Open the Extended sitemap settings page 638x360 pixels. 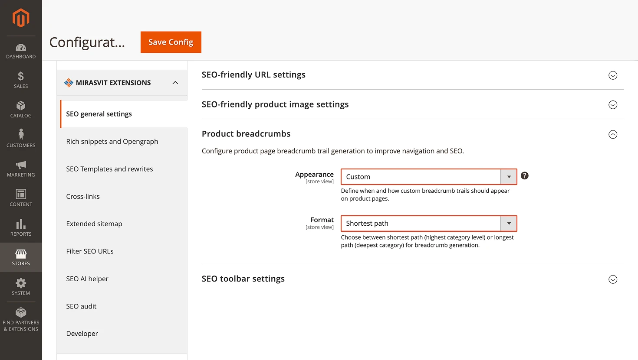[94, 224]
